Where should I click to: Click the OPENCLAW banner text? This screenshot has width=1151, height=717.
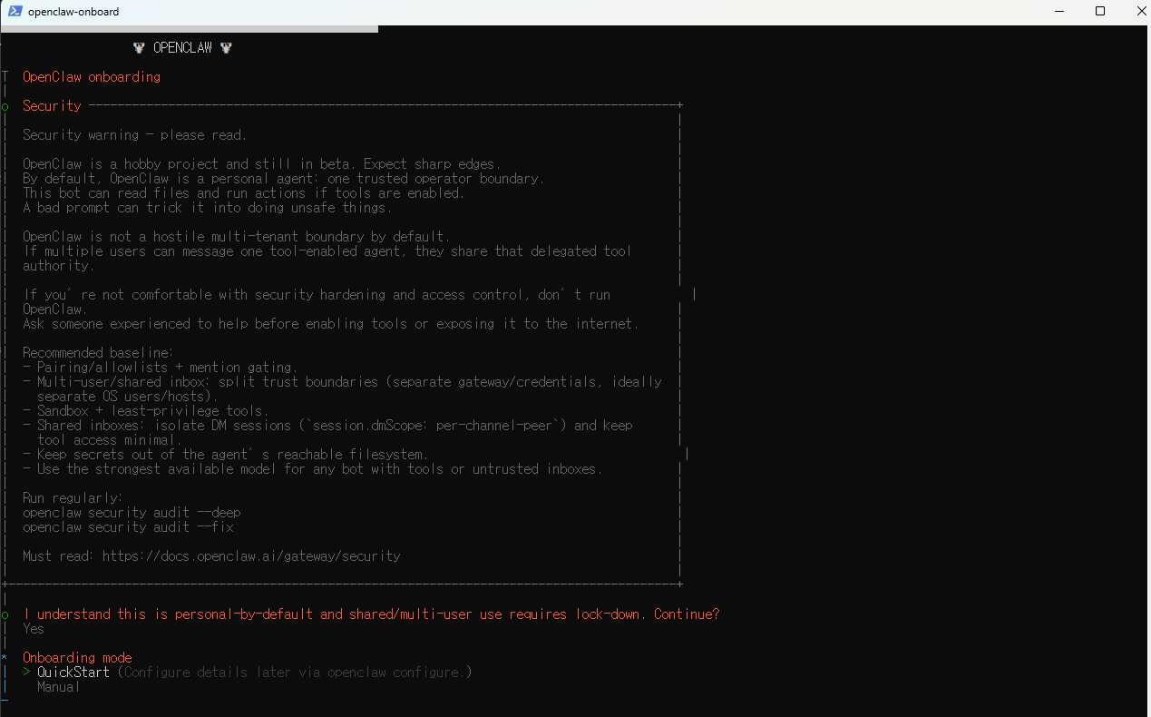click(182, 48)
